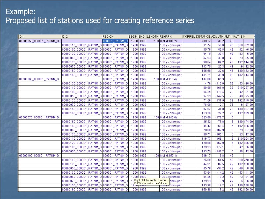Click K1 cell 138.00
This screenshot has height=199, width=265.
248,186
